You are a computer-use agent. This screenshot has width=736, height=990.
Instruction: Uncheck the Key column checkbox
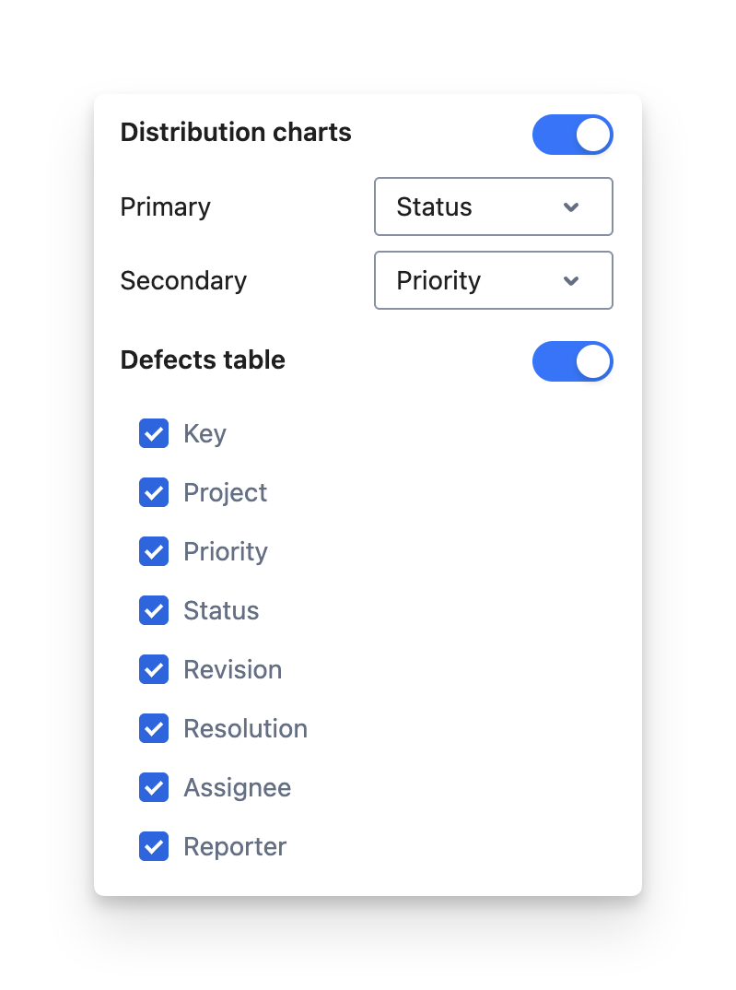pyautogui.click(x=154, y=433)
